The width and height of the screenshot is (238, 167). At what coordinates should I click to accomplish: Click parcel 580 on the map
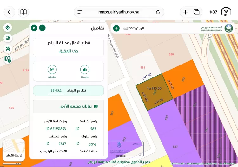coord(171,54)
